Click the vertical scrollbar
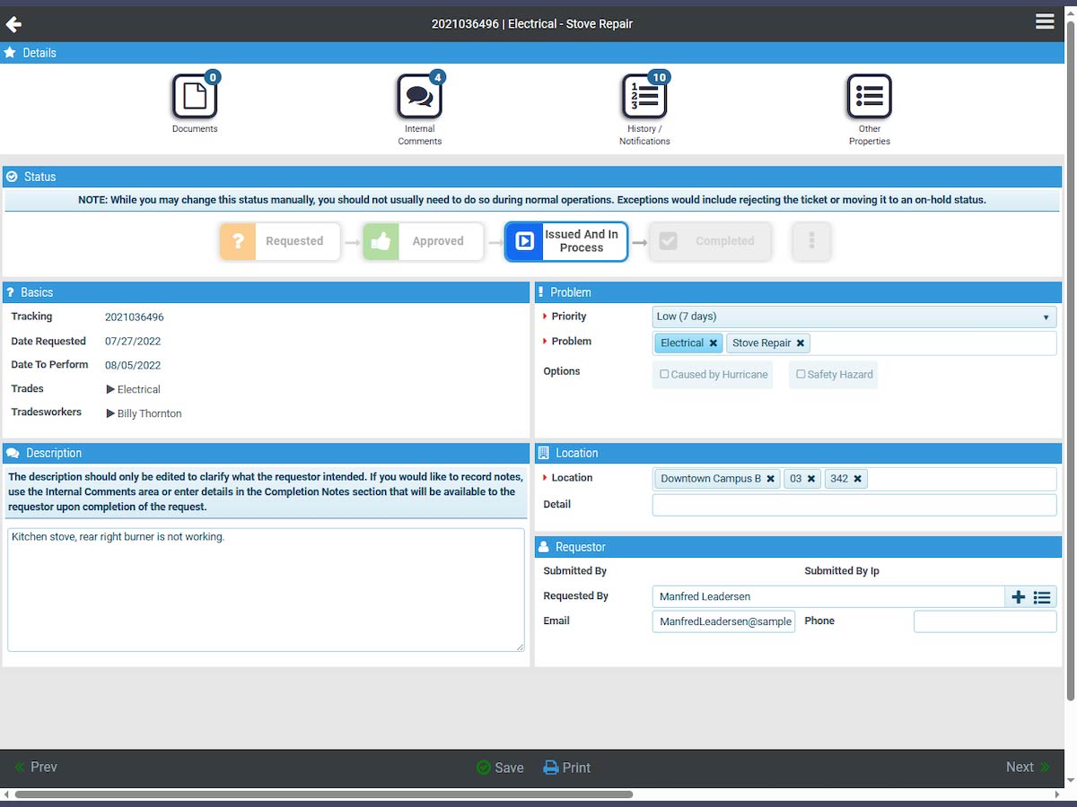Viewport: 1077px width, 807px height. [x=1071, y=360]
